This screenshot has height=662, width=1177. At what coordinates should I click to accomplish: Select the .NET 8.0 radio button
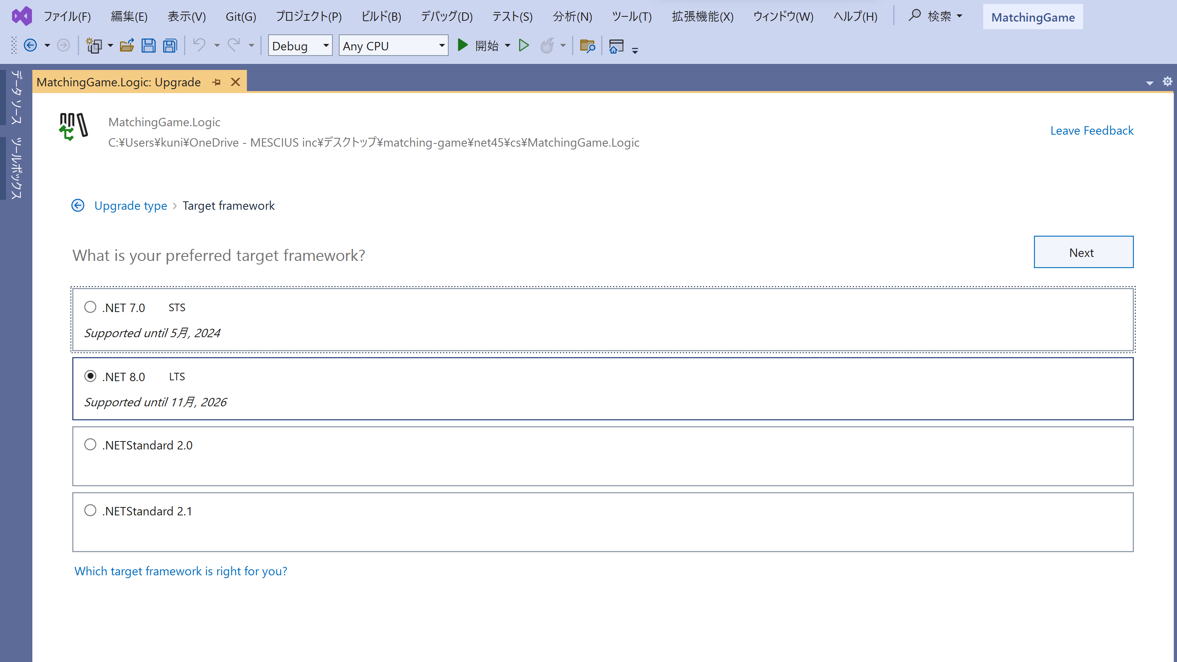[90, 376]
